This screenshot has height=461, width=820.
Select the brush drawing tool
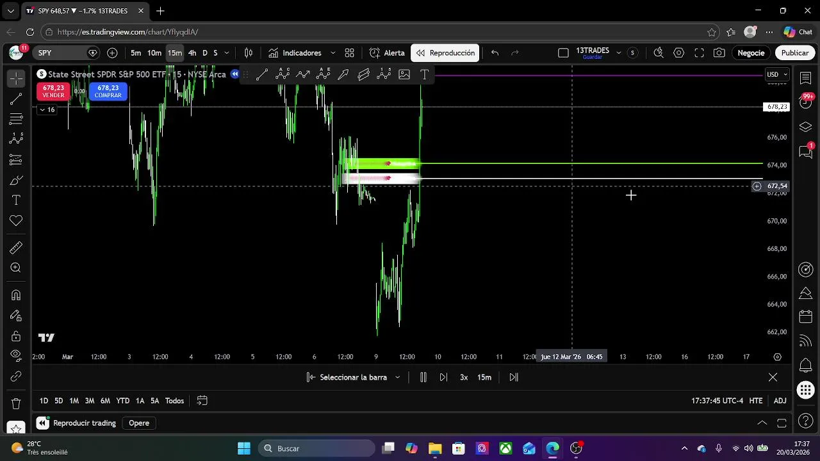pos(16,180)
